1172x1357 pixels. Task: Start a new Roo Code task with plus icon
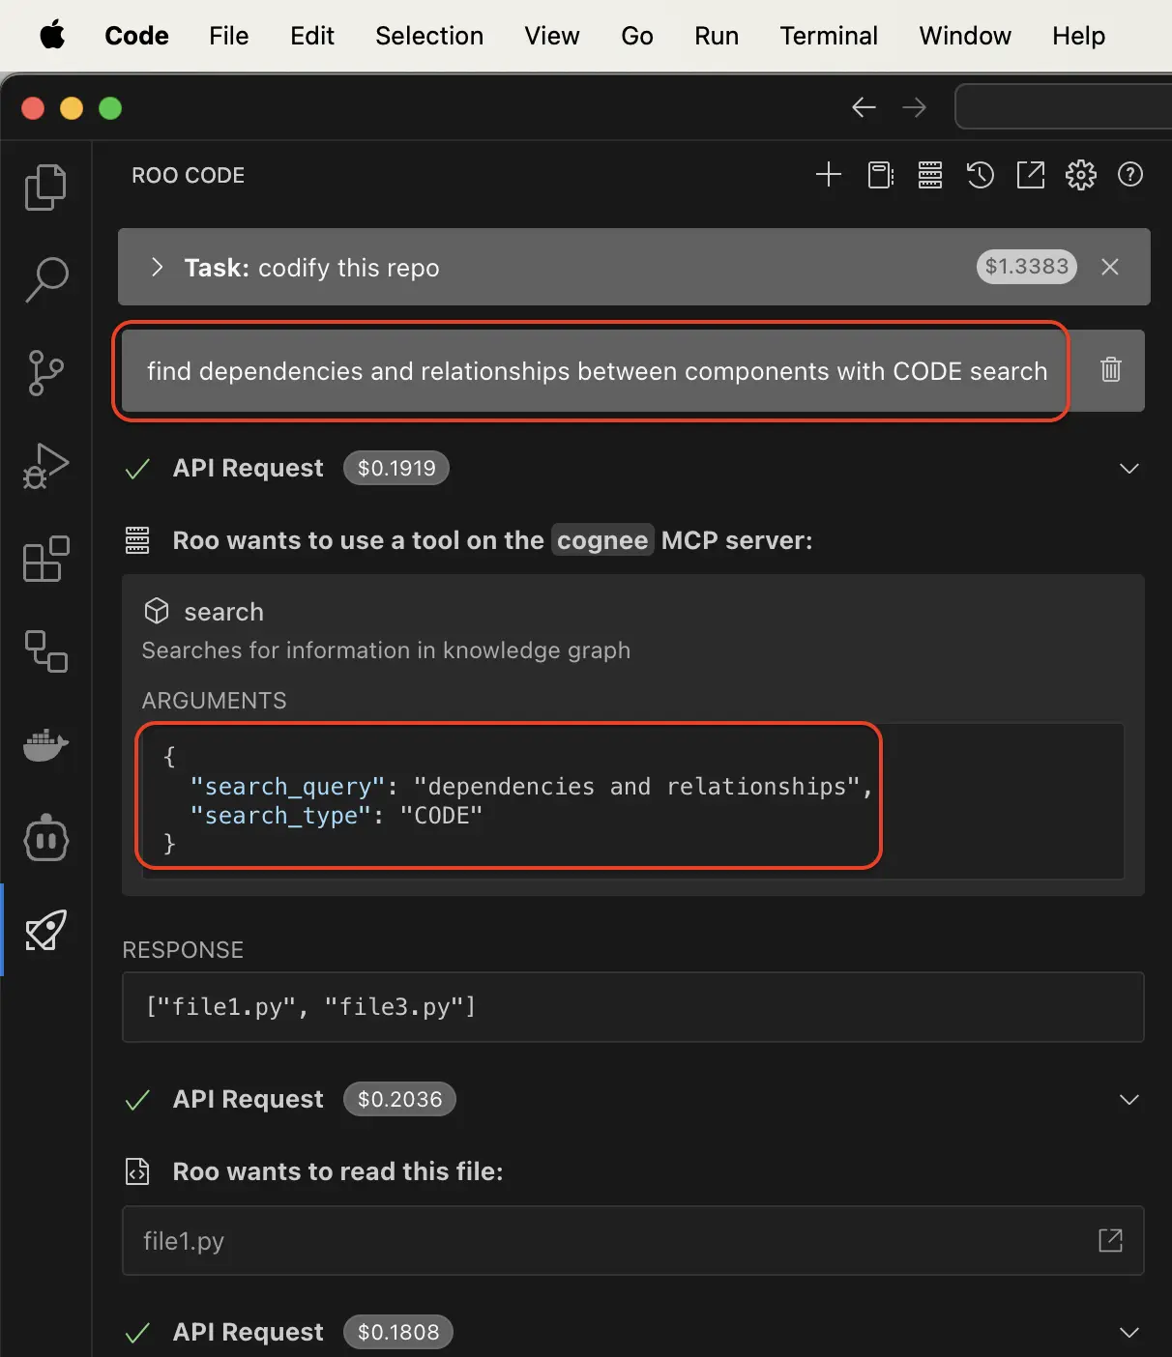[x=829, y=175]
